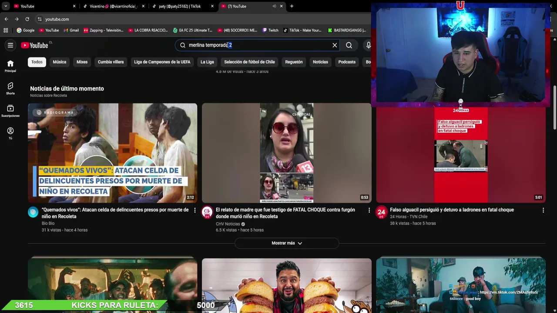The image size is (557, 313).
Task: Click the merlina temporada search field
Action: (257, 45)
